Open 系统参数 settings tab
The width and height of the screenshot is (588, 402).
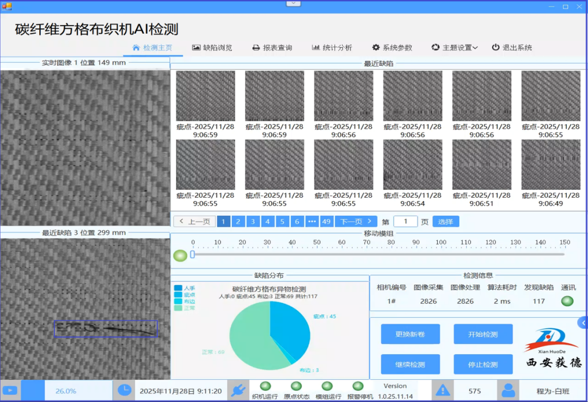392,48
